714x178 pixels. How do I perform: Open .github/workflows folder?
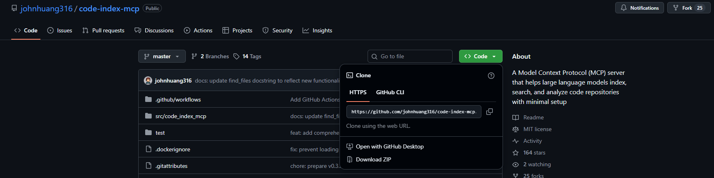tap(178, 100)
